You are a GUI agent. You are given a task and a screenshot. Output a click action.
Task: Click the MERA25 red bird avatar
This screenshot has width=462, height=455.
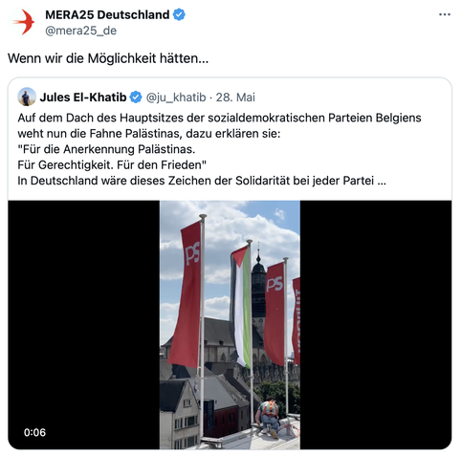tap(23, 22)
